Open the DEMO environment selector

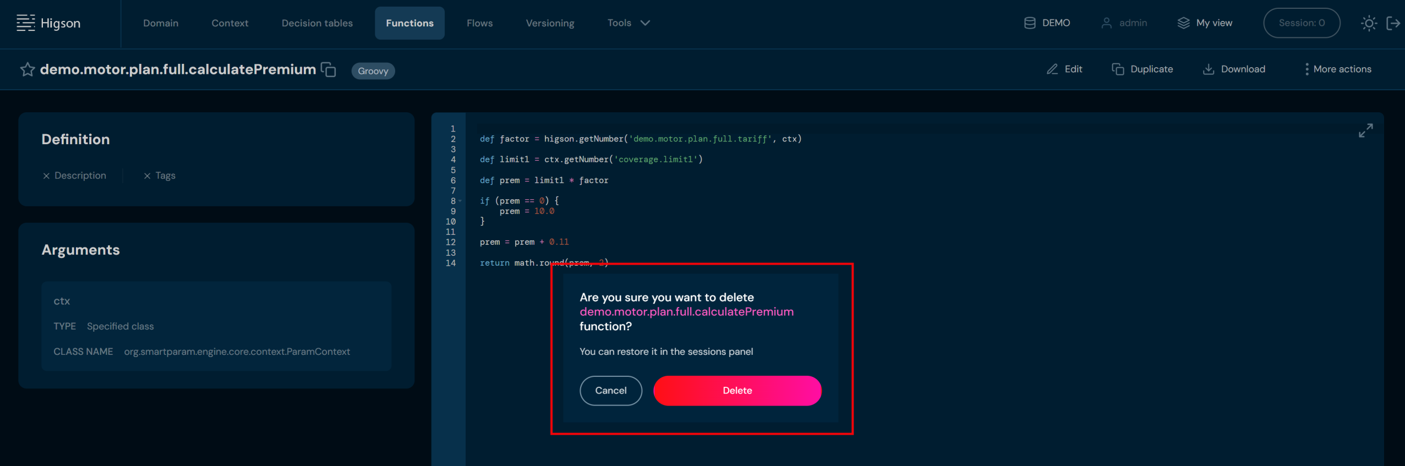click(1047, 23)
